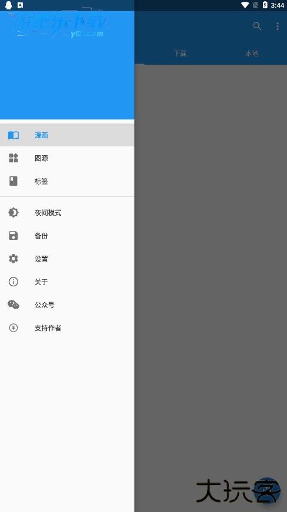Tap the yen icon beside 支持作者

[13, 327]
